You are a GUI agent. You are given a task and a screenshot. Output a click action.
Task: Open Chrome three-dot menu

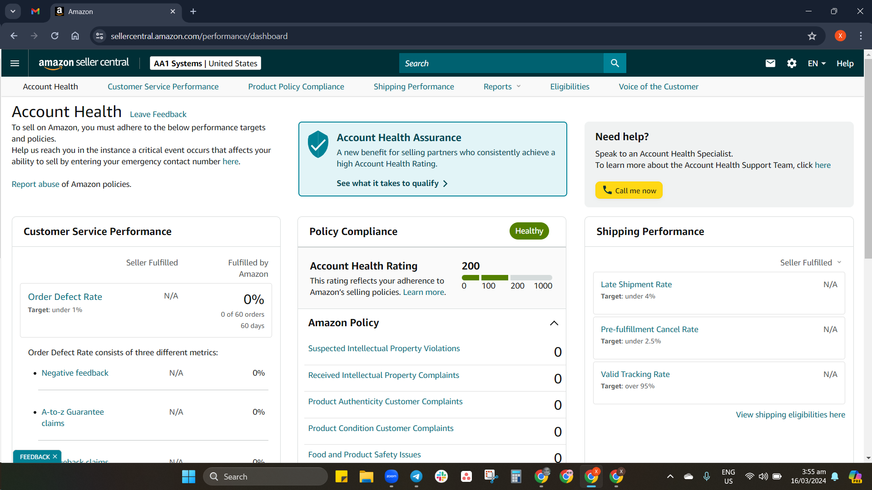click(861, 36)
